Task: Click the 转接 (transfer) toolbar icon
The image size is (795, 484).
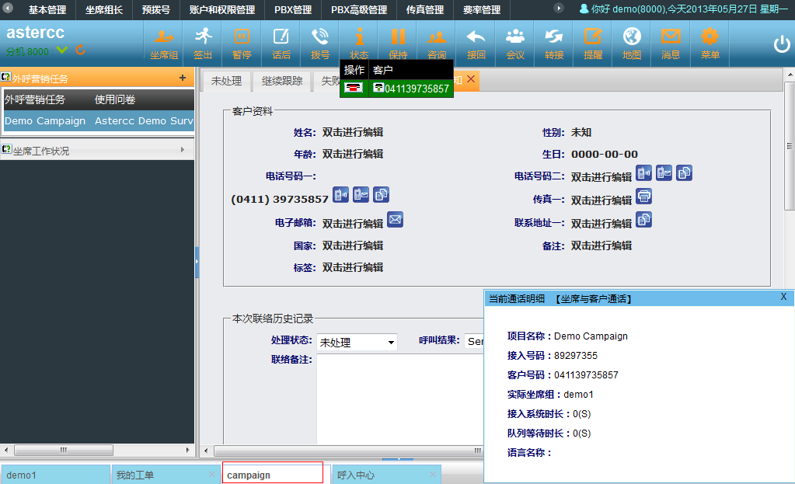Action: [x=554, y=42]
